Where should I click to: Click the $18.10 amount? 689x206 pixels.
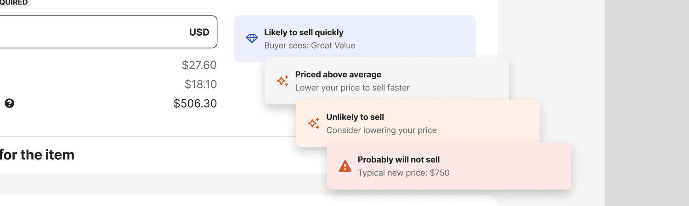200,84
